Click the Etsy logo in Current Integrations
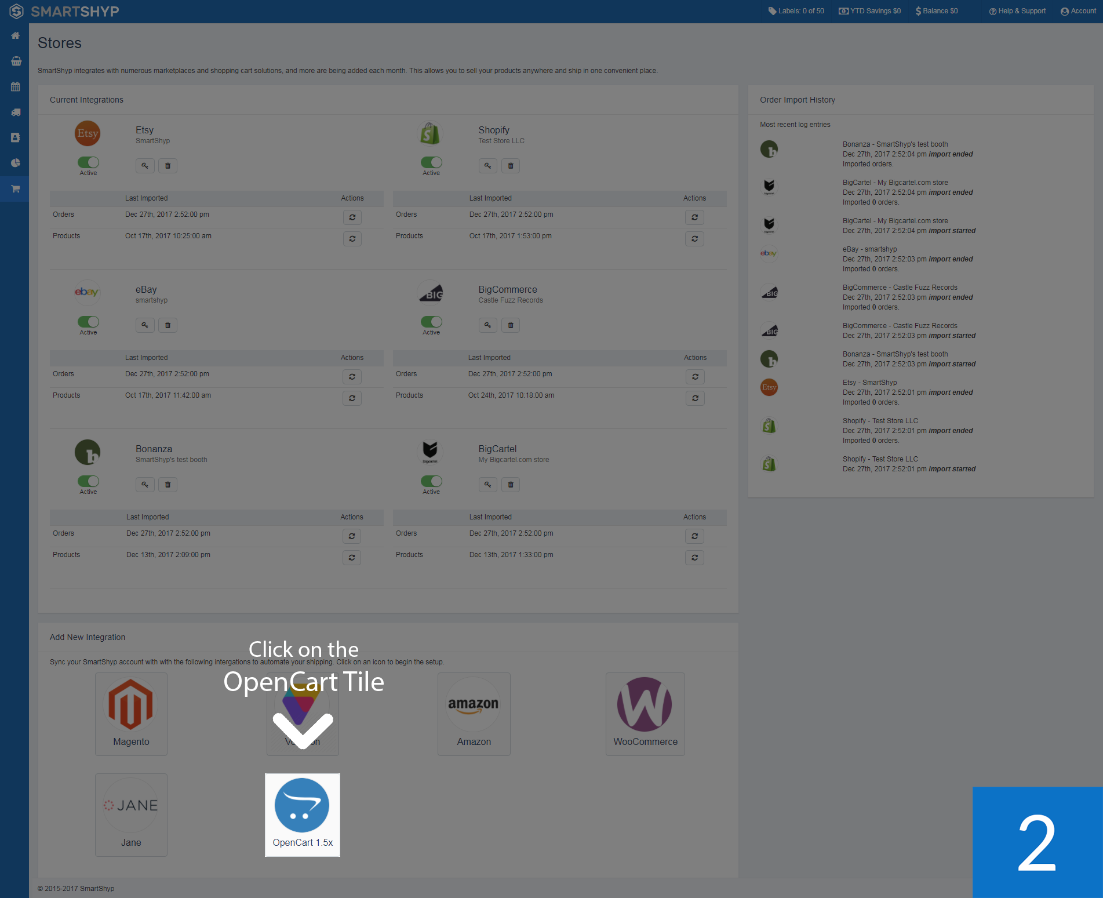Image resolution: width=1103 pixels, height=898 pixels. [88, 134]
